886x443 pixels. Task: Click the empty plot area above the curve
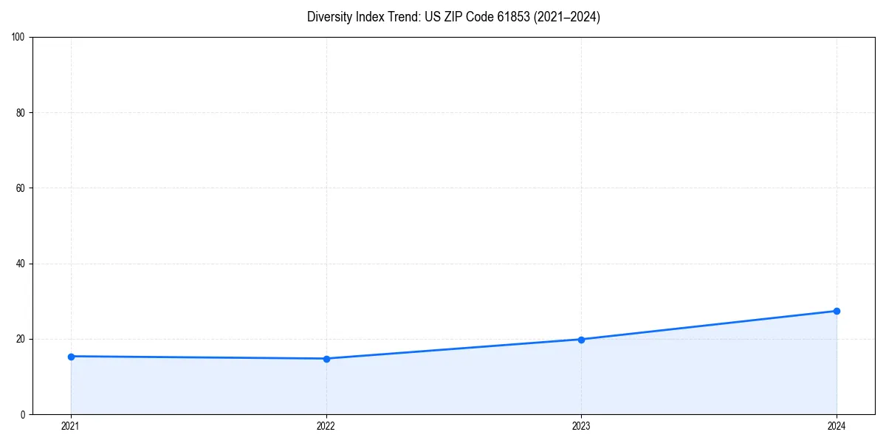click(443, 185)
